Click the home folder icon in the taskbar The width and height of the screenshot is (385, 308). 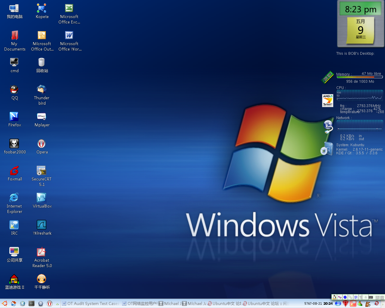pos(14,303)
